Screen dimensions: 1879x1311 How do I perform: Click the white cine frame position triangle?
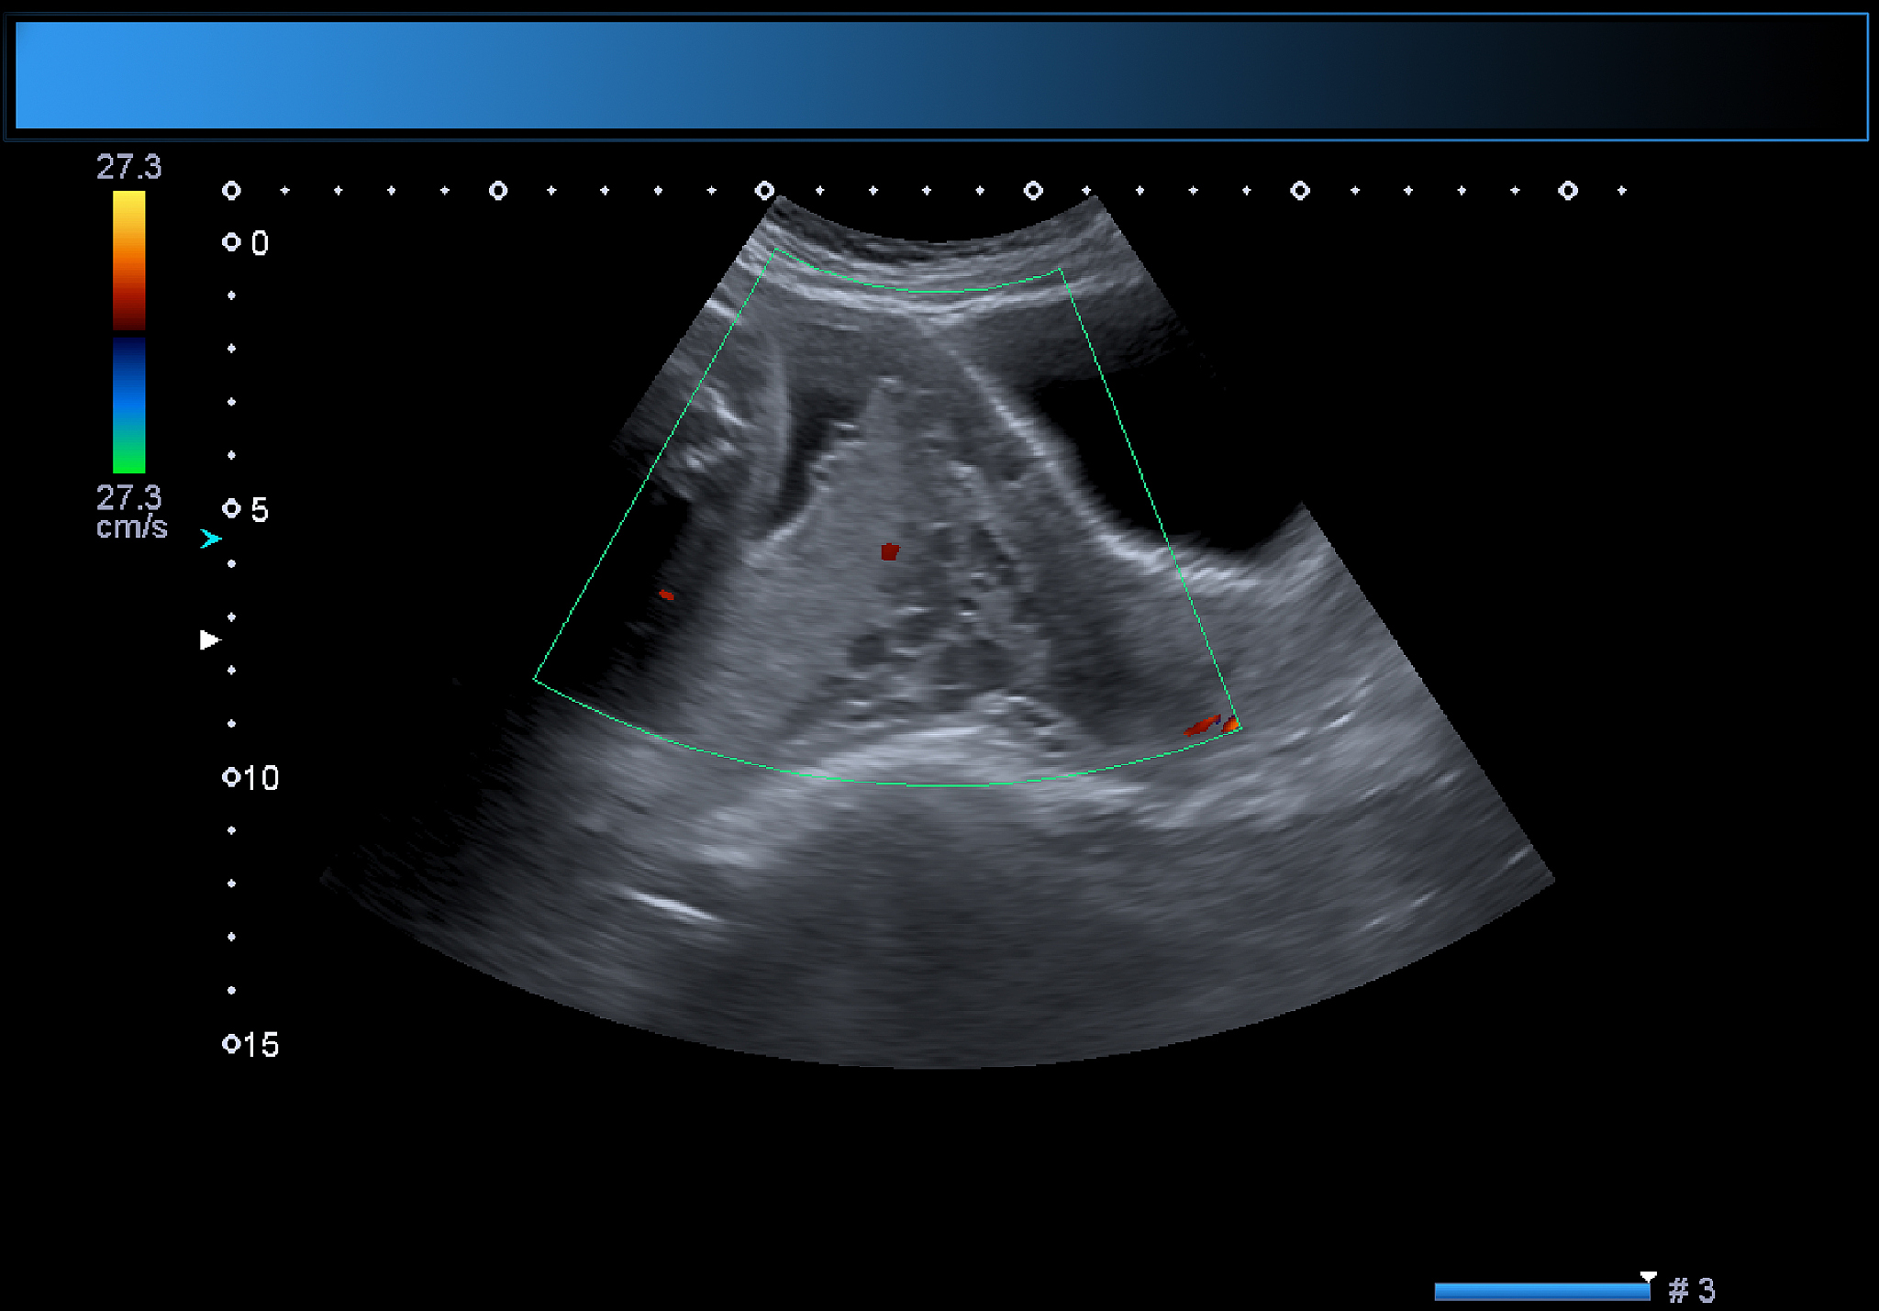pos(1648,1276)
